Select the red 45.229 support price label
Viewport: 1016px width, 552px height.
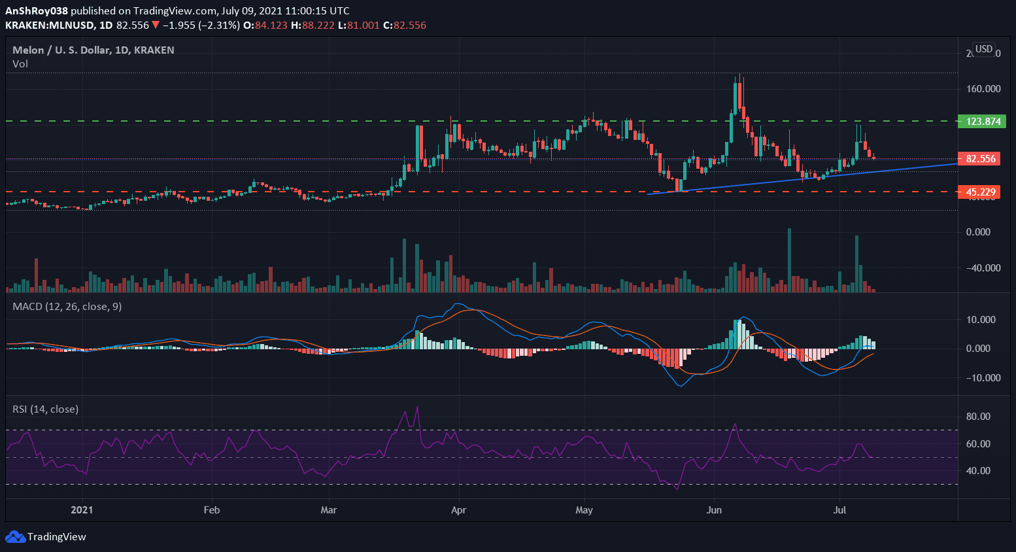pyautogui.click(x=981, y=192)
